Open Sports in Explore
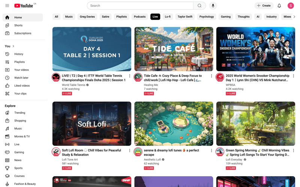This screenshot has height=187, width=300. point(23,168)
